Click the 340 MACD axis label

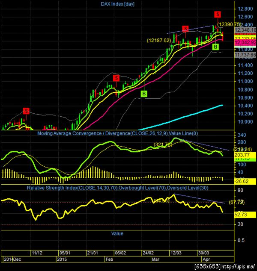pos(242,135)
